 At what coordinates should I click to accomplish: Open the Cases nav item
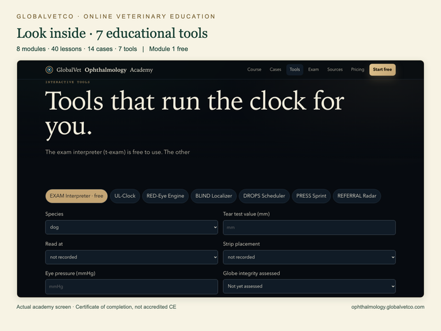click(x=275, y=69)
